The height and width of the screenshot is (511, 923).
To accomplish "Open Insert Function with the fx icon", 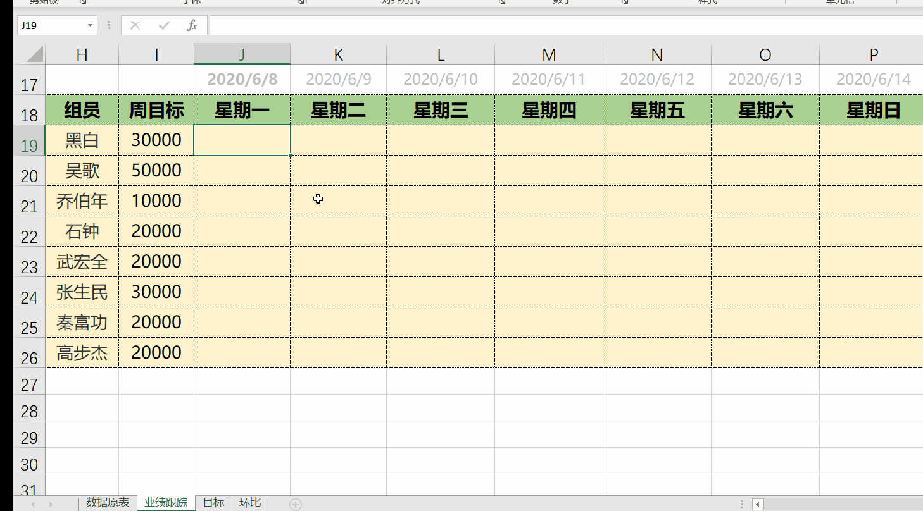I will [192, 25].
